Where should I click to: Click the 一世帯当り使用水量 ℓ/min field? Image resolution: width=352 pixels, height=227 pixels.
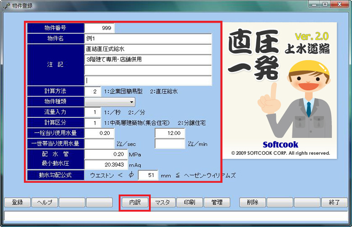pyautogui.click(x=170, y=144)
